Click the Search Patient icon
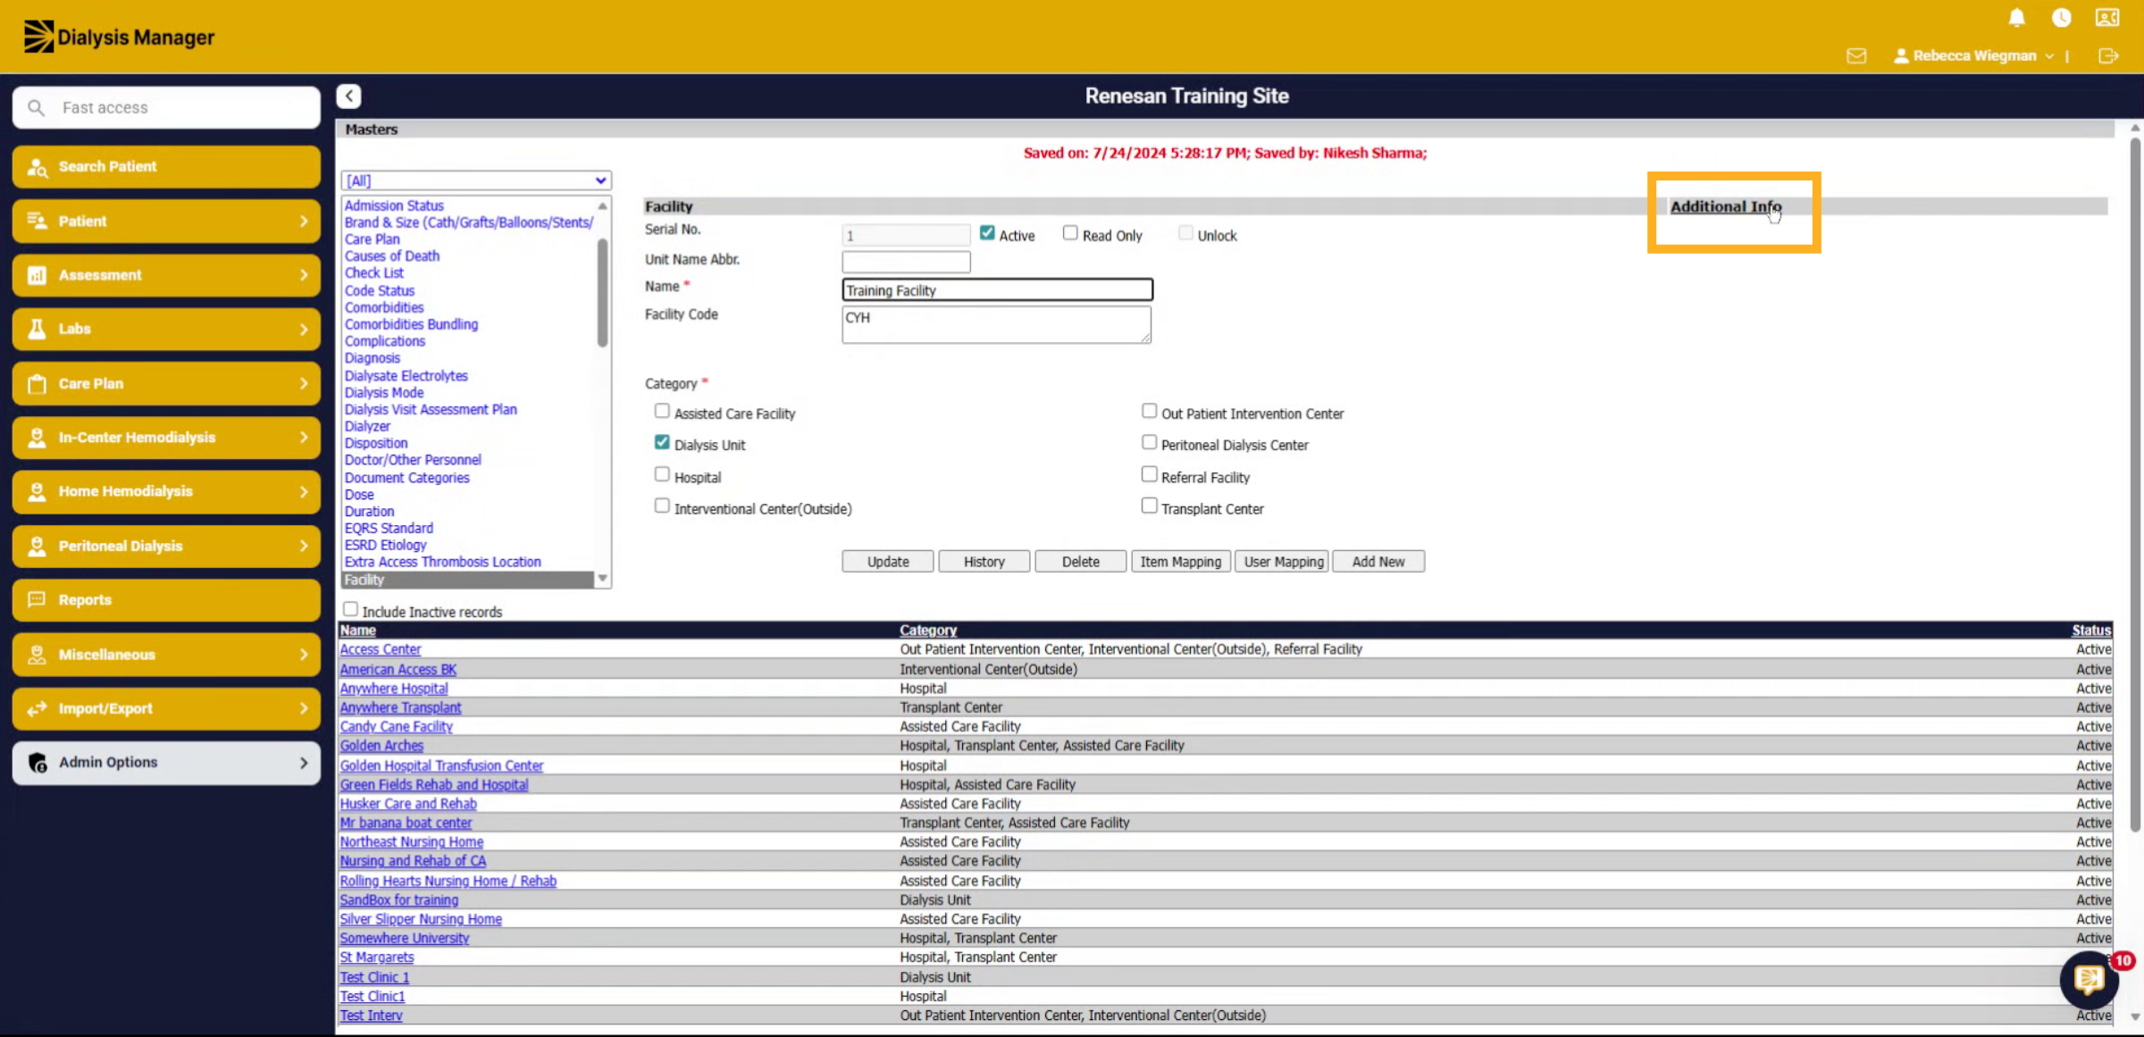This screenshot has width=2144, height=1037. (38, 167)
